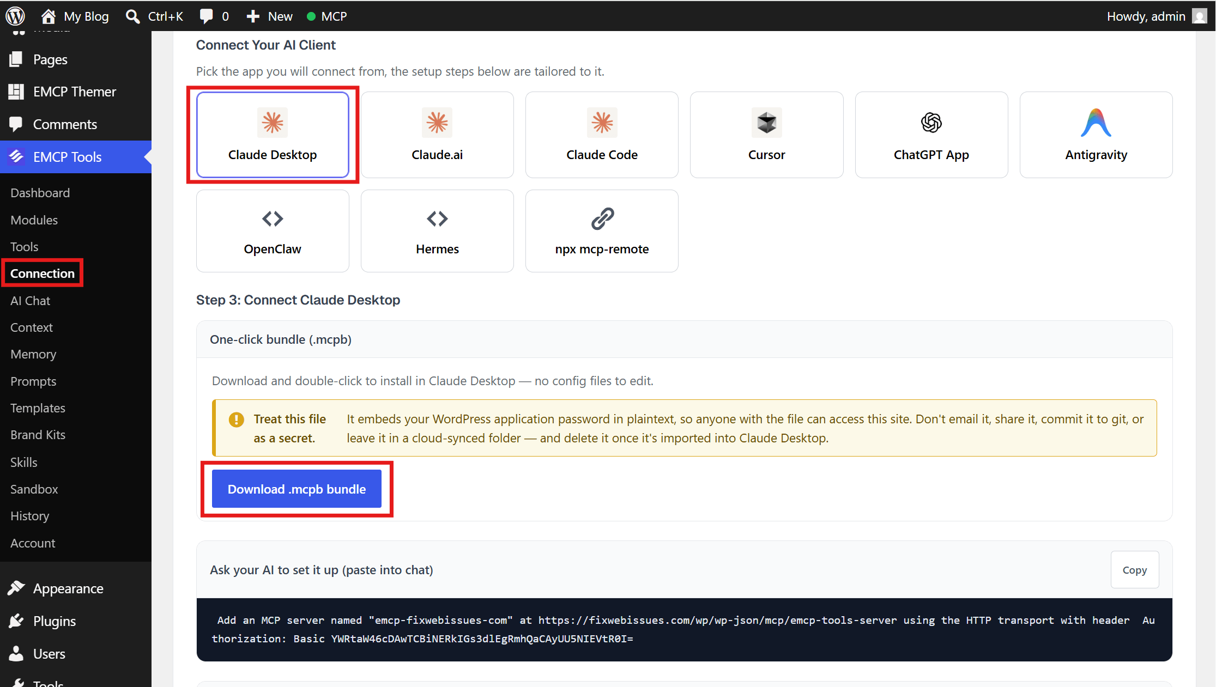Open History submenu item

tap(29, 516)
